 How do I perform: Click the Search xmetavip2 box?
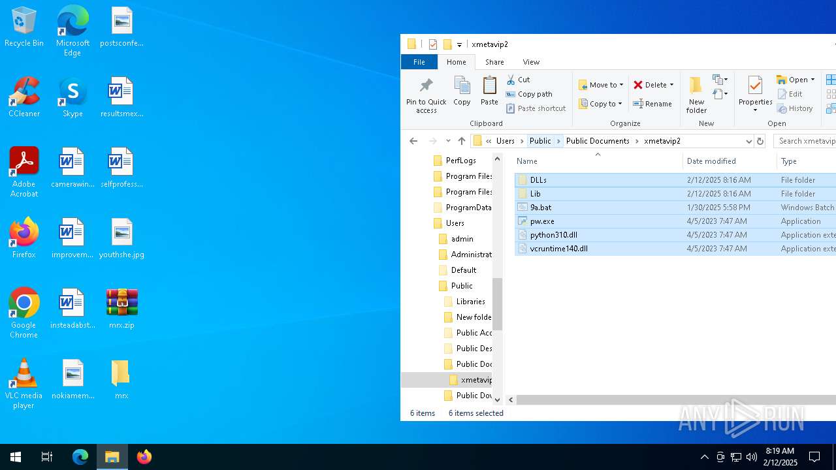click(x=805, y=141)
